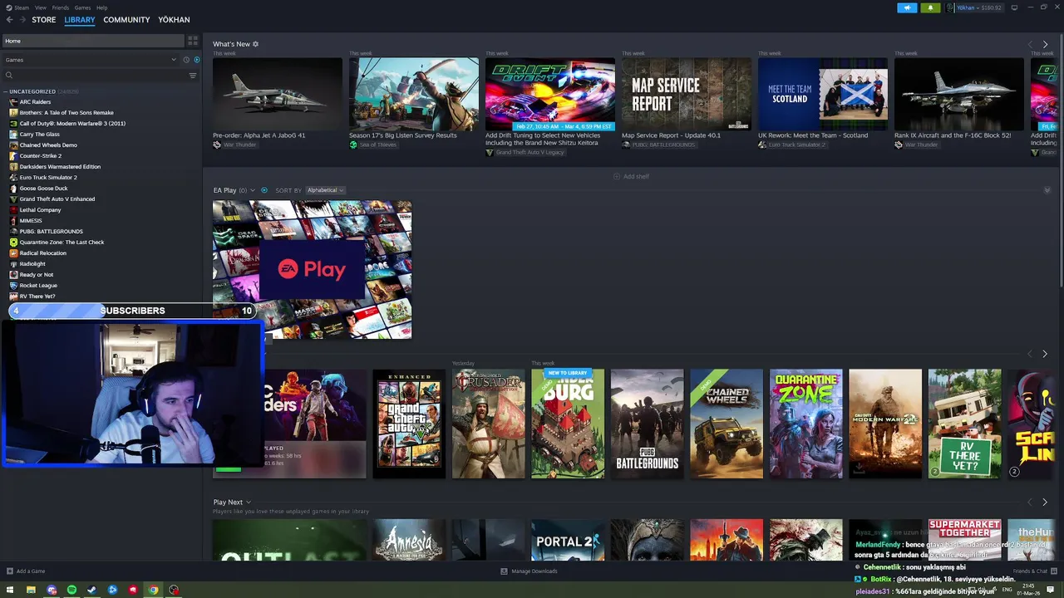
Task: Open Stronghold Crusader game cover
Action: click(489, 424)
